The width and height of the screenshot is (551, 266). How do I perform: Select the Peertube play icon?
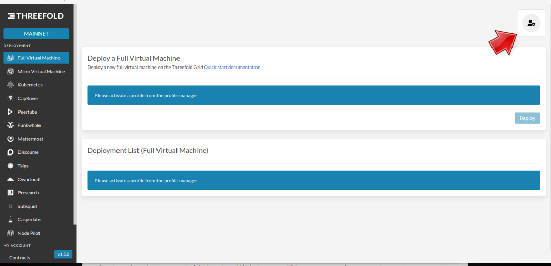11,112
